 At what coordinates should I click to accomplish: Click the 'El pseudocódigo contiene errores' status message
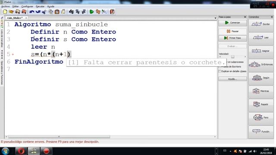(50, 142)
